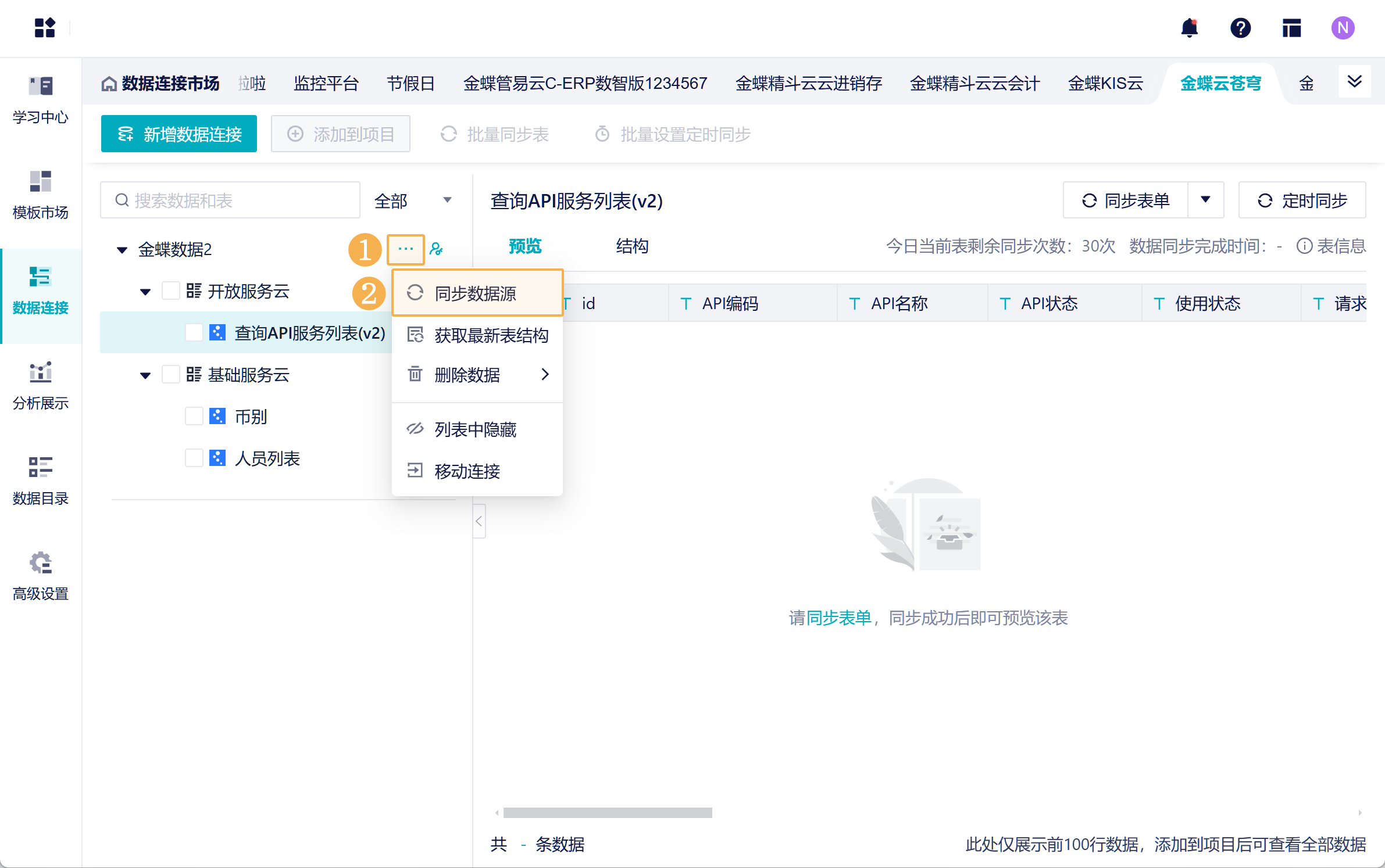Image resolution: width=1385 pixels, height=868 pixels.
Task: Expand the 同步表单 dropdown arrow
Action: [x=1205, y=200]
